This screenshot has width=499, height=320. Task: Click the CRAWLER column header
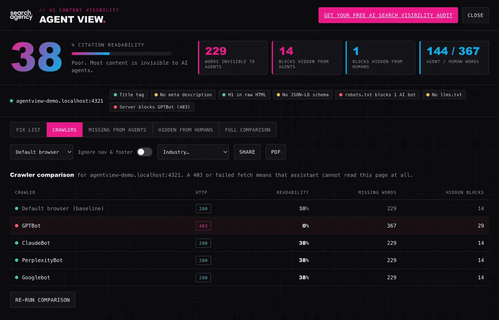tap(25, 192)
